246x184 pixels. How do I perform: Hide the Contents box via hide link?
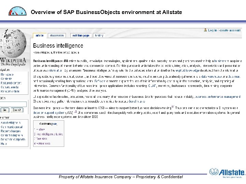click(x=54, y=124)
